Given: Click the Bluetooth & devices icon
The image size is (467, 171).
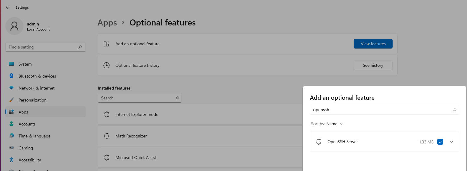Looking at the screenshot, I should coord(11,76).
